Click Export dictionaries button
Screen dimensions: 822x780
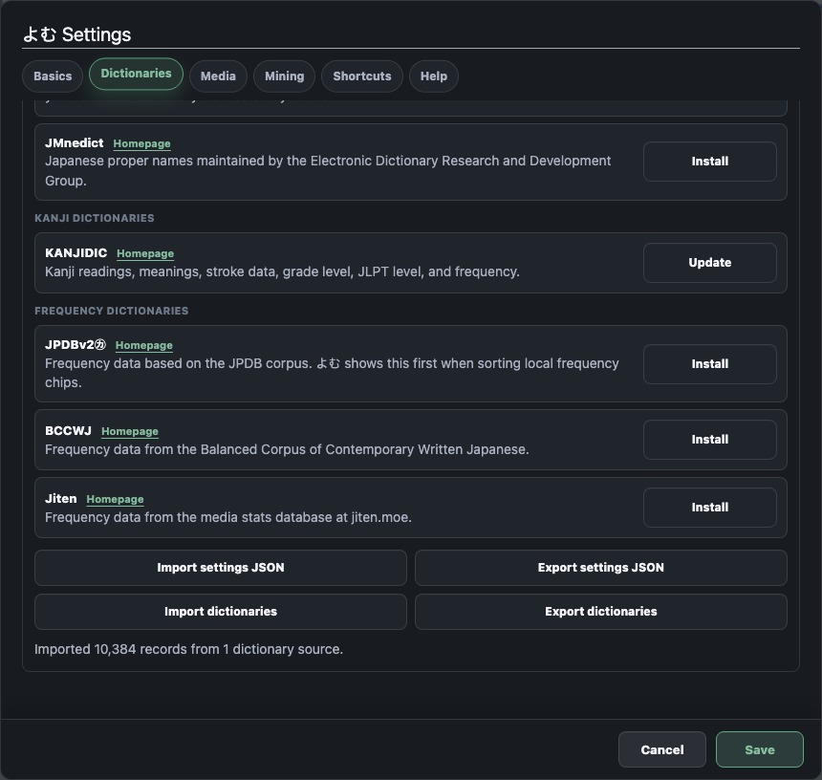click(601, 612)
